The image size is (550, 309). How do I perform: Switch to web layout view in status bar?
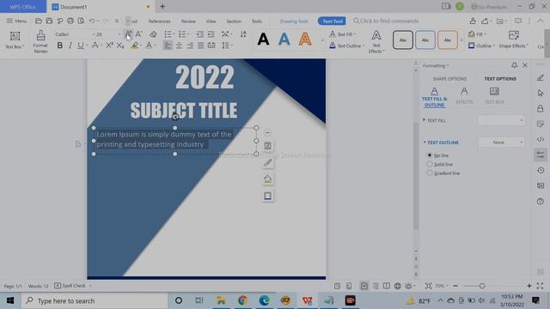click(x=397, y=286)
